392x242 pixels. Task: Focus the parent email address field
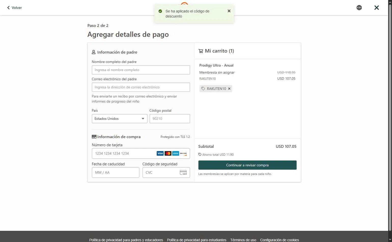pyautogui.click(x=141, y=87)
